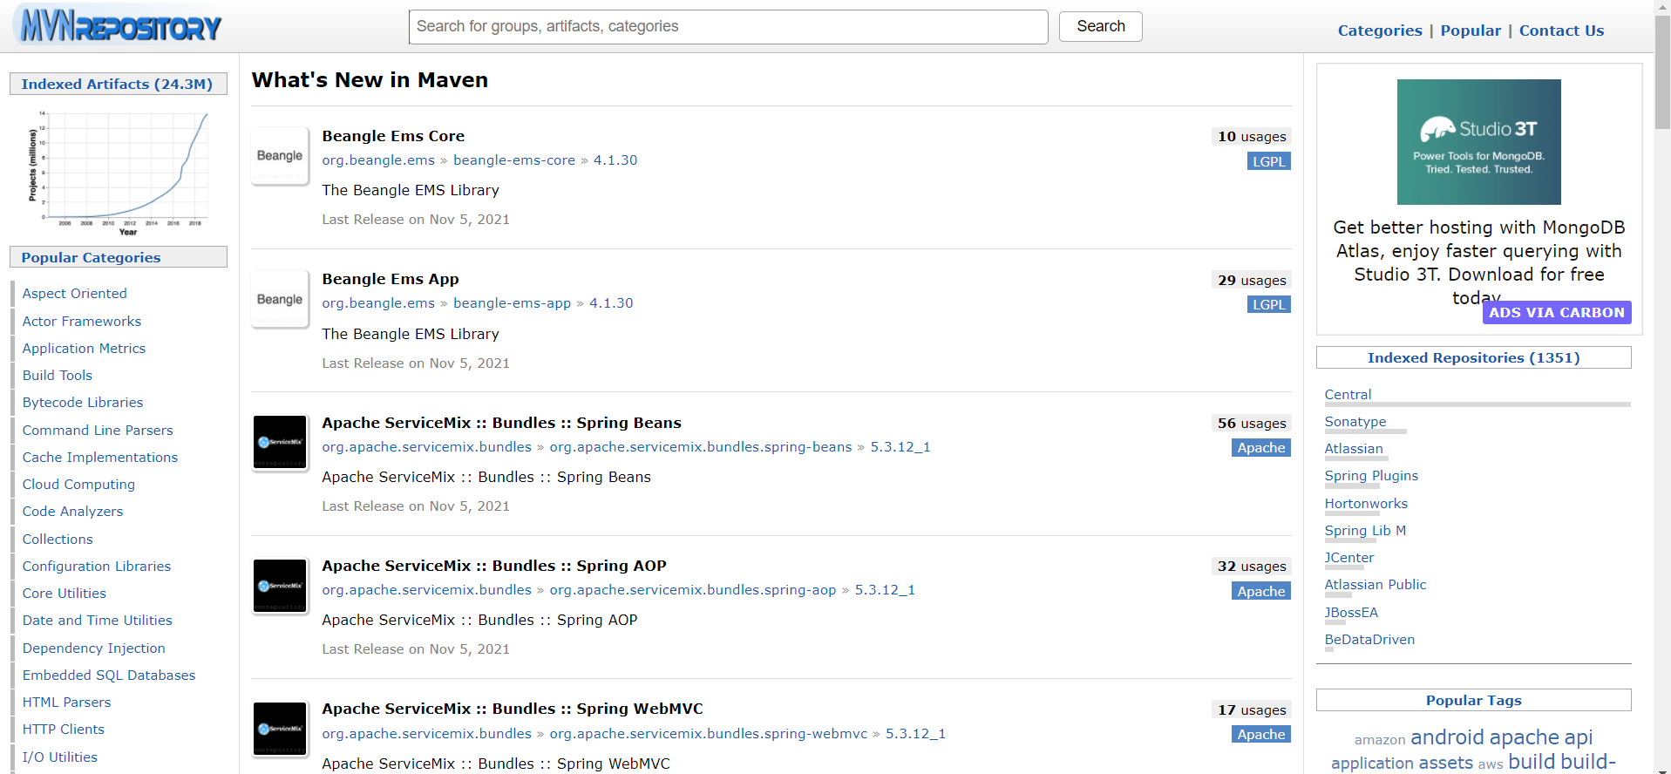
Task: Select the Collections category
Action: pyautogui.click(x=58, y=539)
